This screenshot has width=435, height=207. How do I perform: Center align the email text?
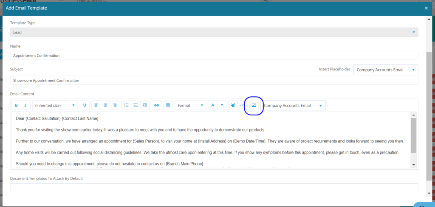(105, 105)
